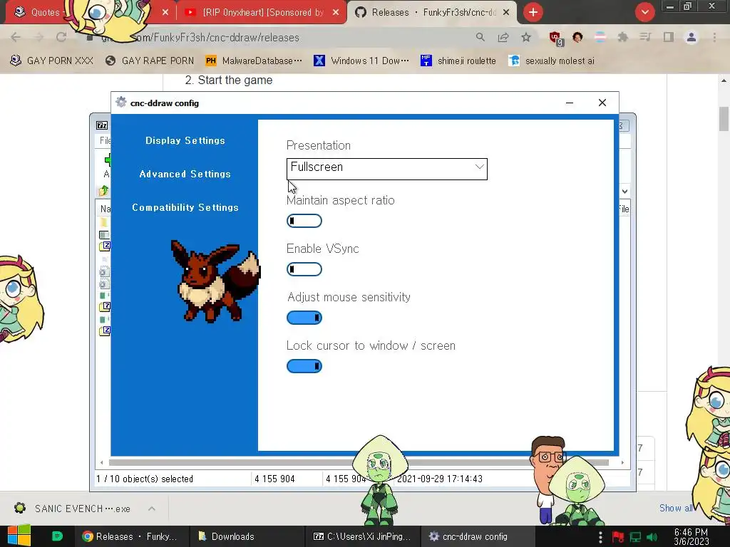Open shimeji roulette bookmark
Viewport: 730px width, 547px height.
(x=458, y=61)
